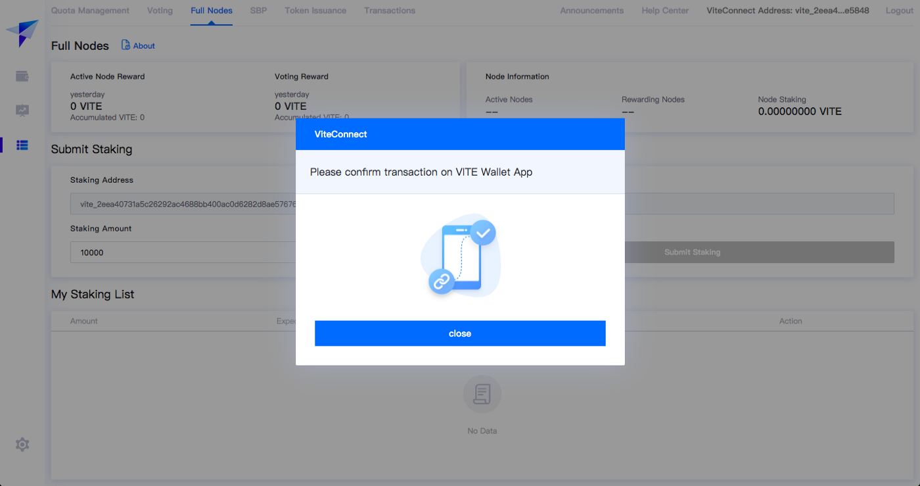This screenshot has height=486, width=920.
Task: Click Logout in the header
Action: click(x=900, y=11)
